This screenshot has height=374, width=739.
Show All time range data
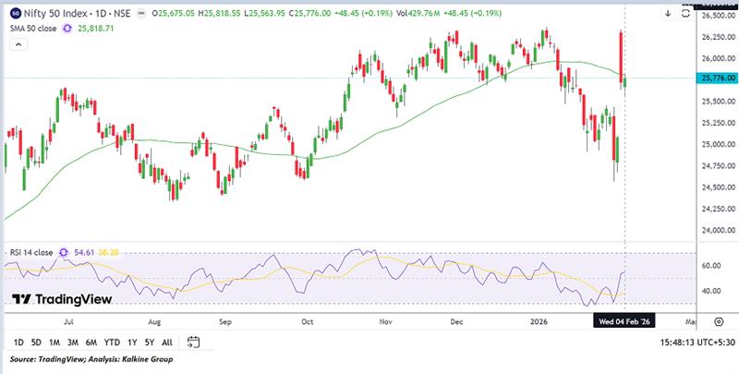[x=167, y=343]
